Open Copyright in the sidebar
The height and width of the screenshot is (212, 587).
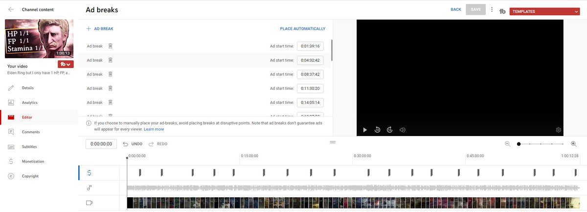(x=39, y=176)
